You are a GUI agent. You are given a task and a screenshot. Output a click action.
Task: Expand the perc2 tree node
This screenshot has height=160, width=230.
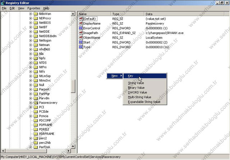click(31, 138)
